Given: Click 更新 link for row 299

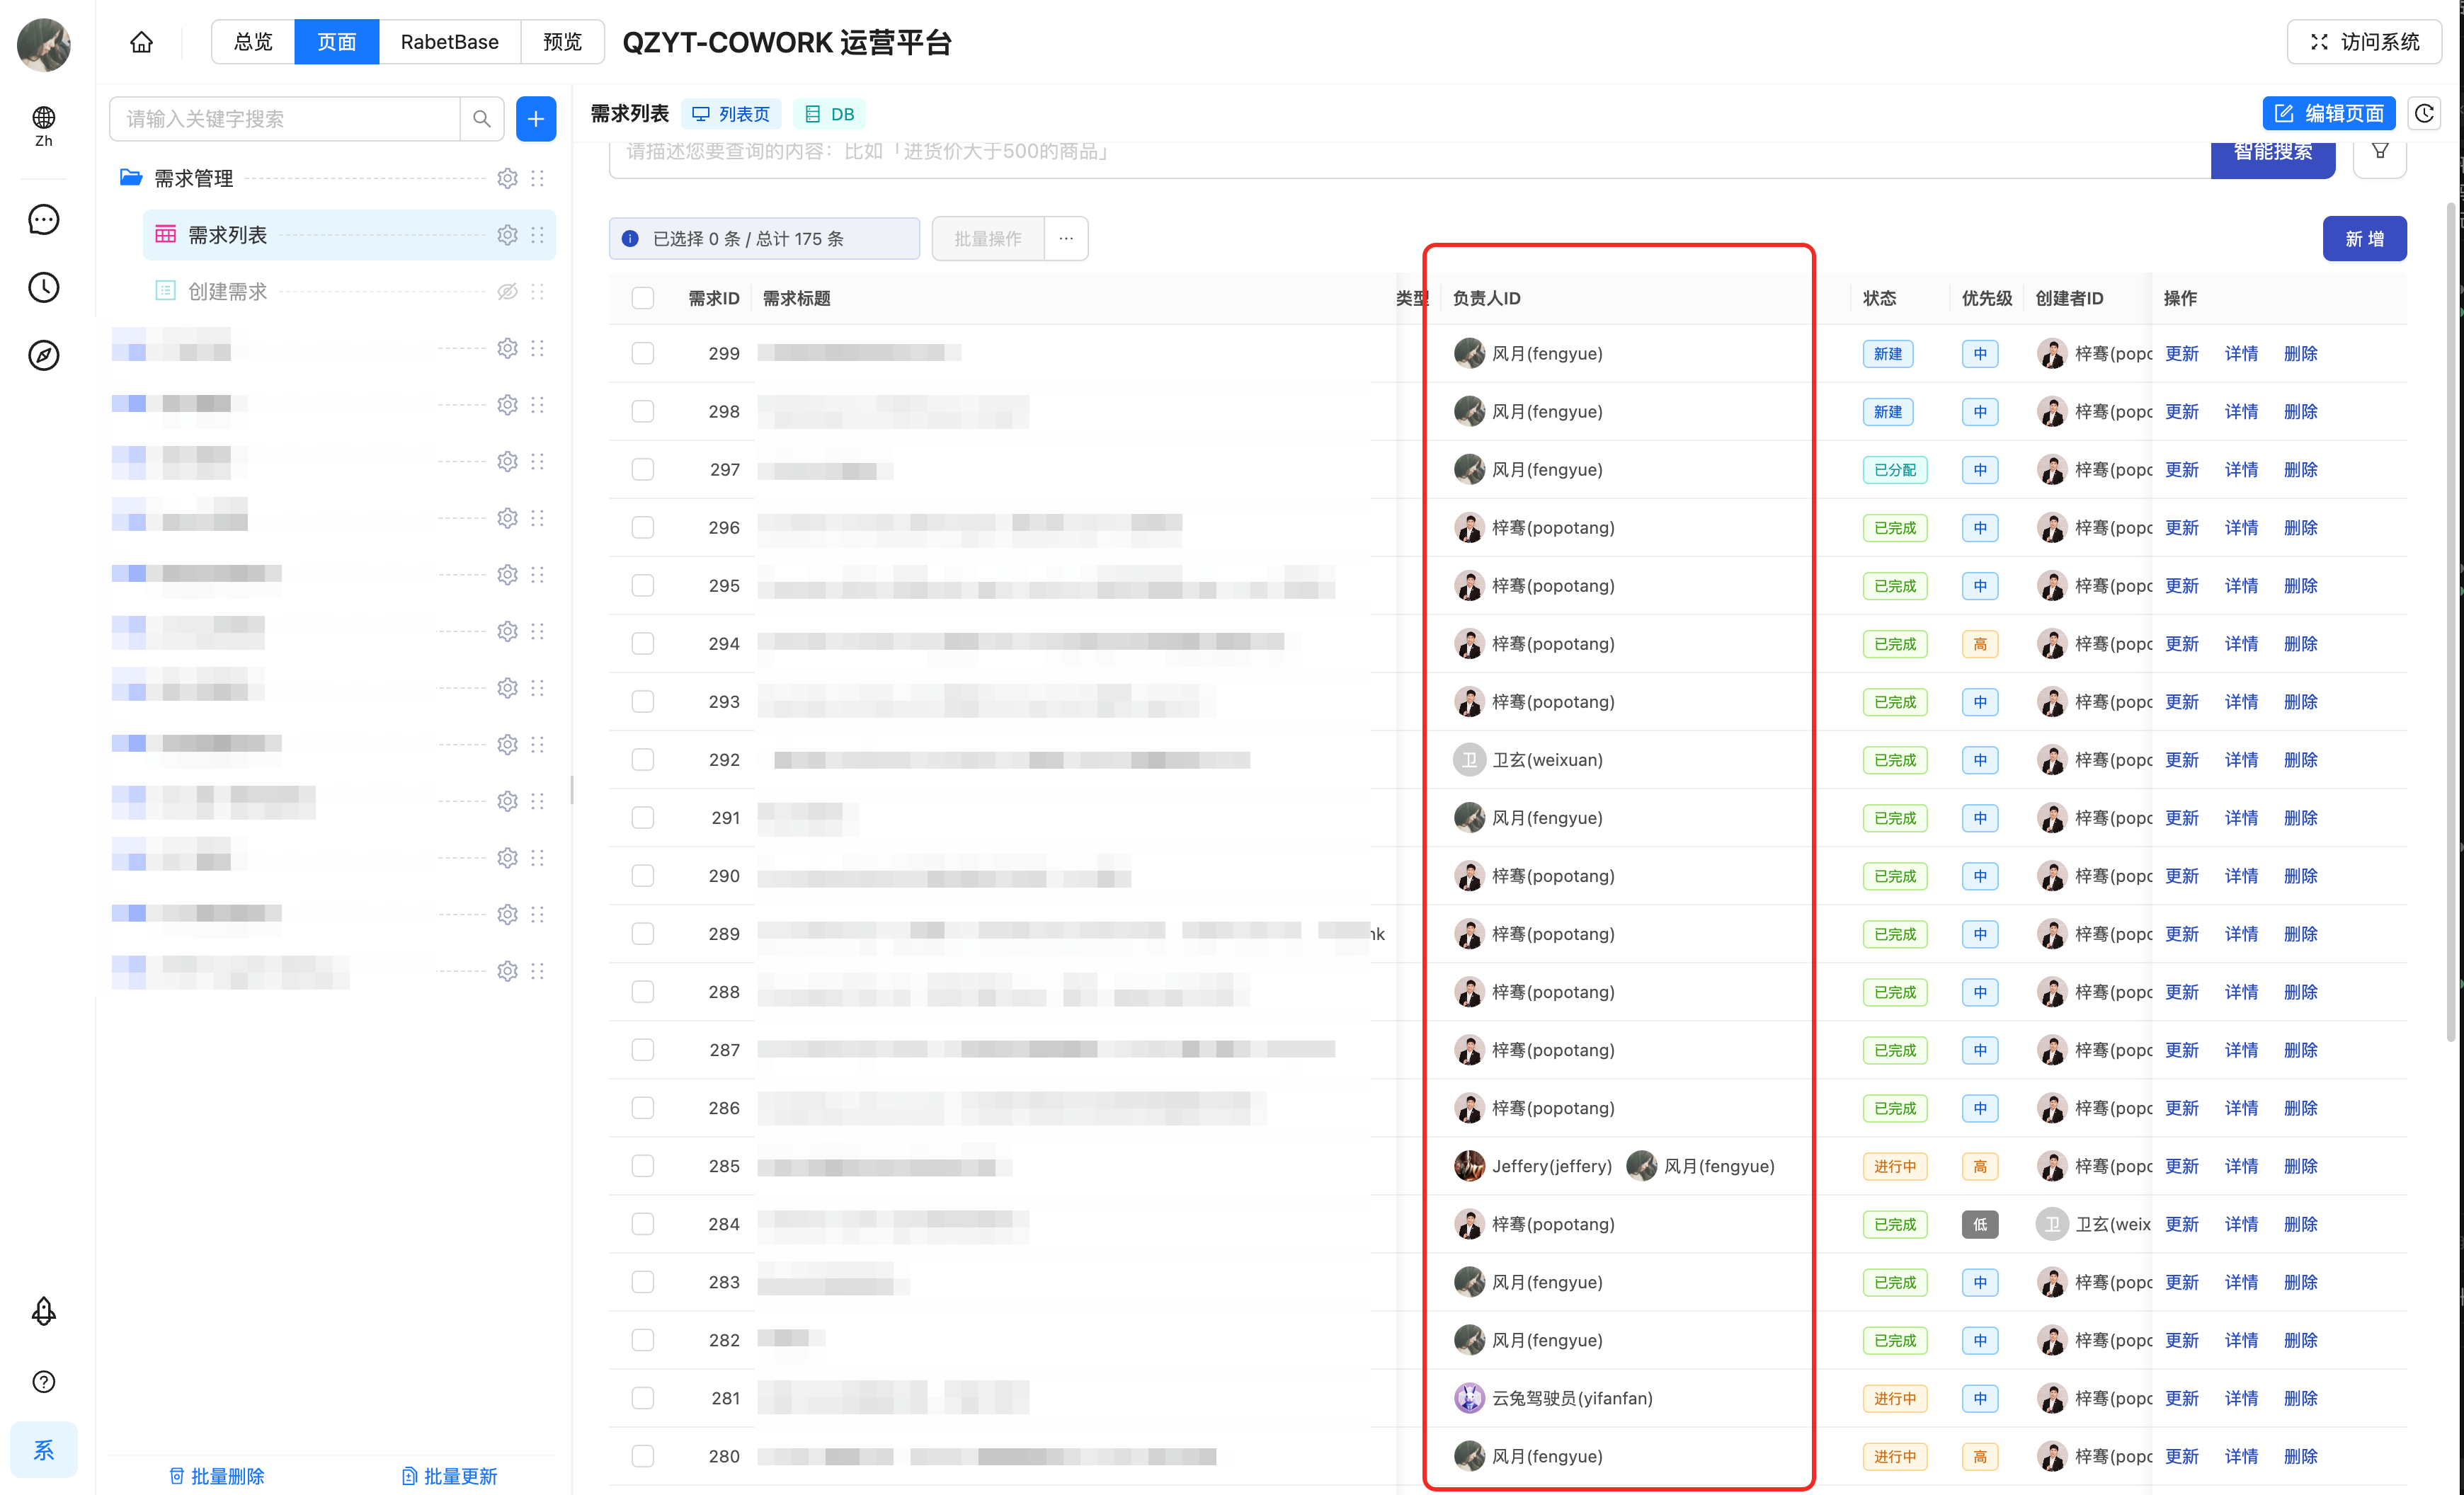Looking at the screenshot, I should pos(2182,353).
